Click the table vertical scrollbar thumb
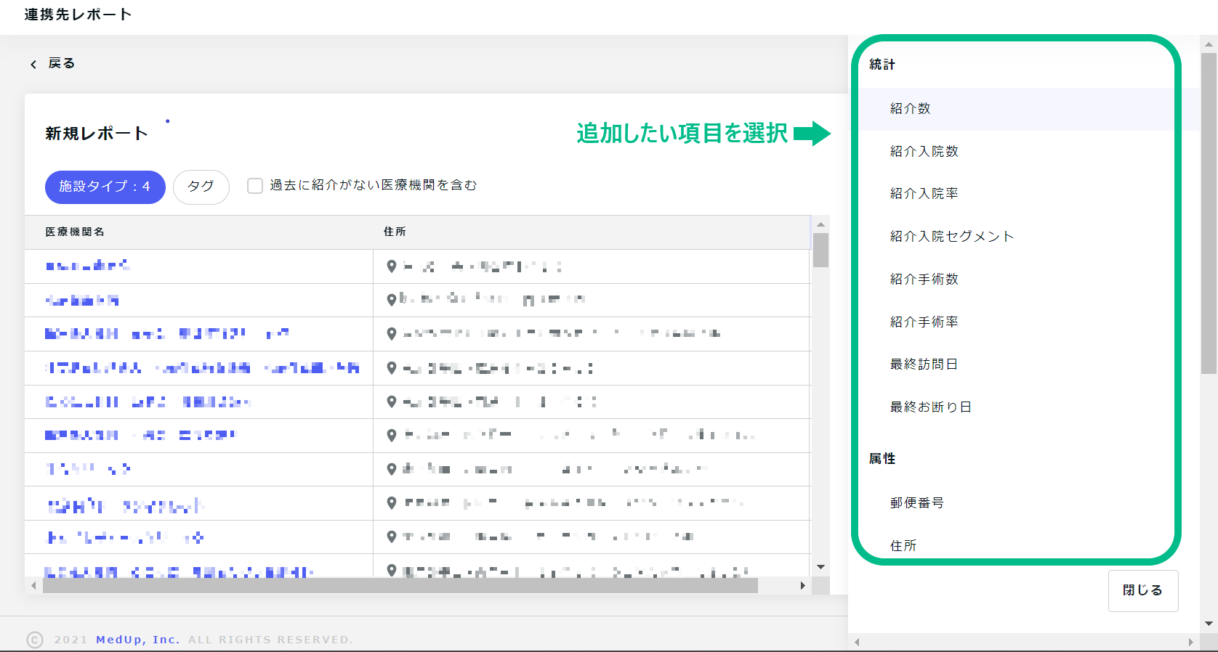Viewport: 1218px width, 652px height. [x=820, y=250]
